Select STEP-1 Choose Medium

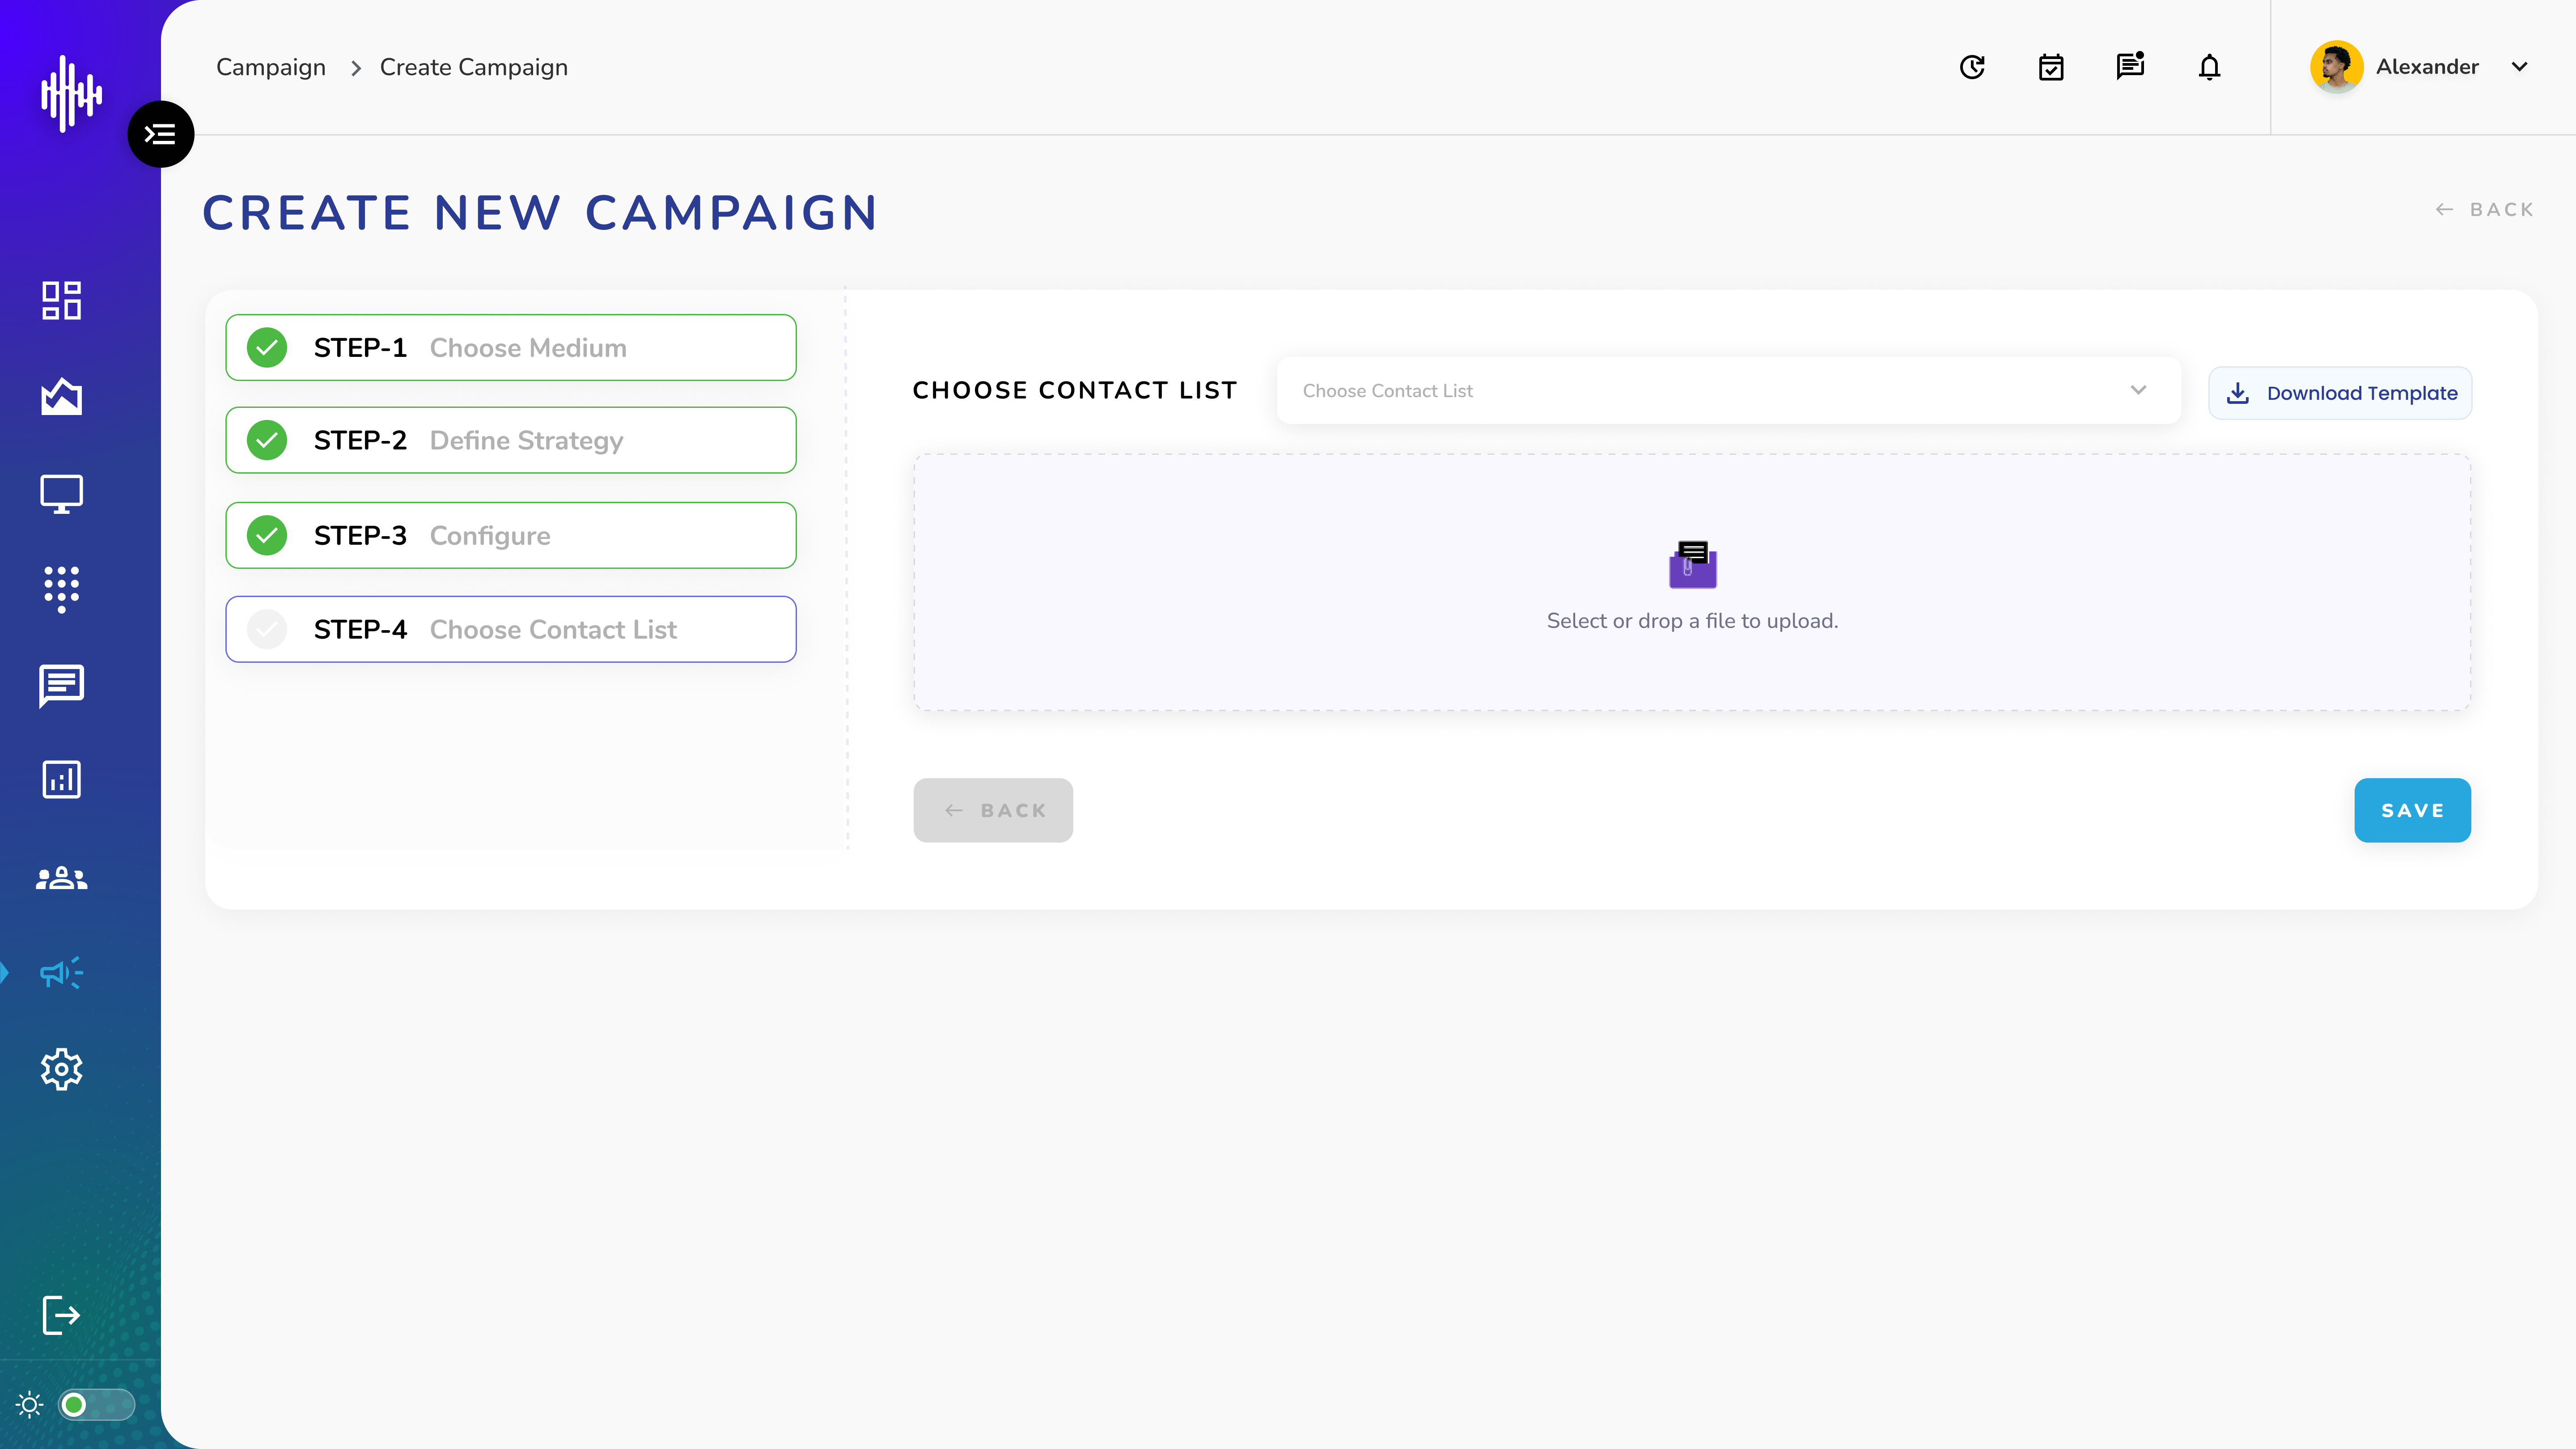click(x=511, y=348)
